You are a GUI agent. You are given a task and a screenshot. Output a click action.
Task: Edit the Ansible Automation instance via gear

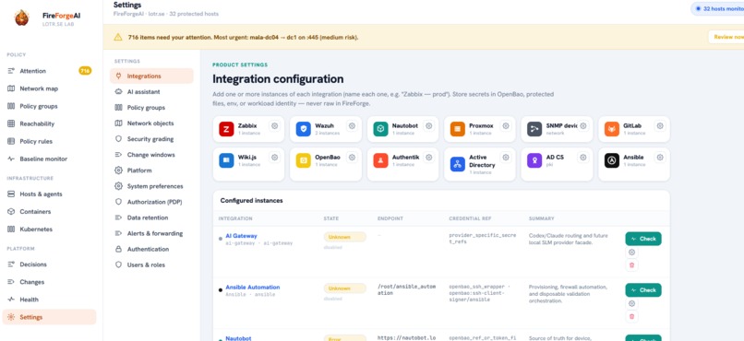click(x=631, y=303)
